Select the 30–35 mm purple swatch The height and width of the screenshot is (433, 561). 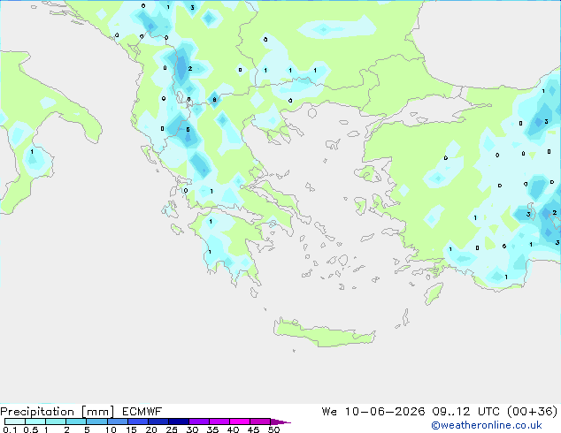click(x=198, y=422)
